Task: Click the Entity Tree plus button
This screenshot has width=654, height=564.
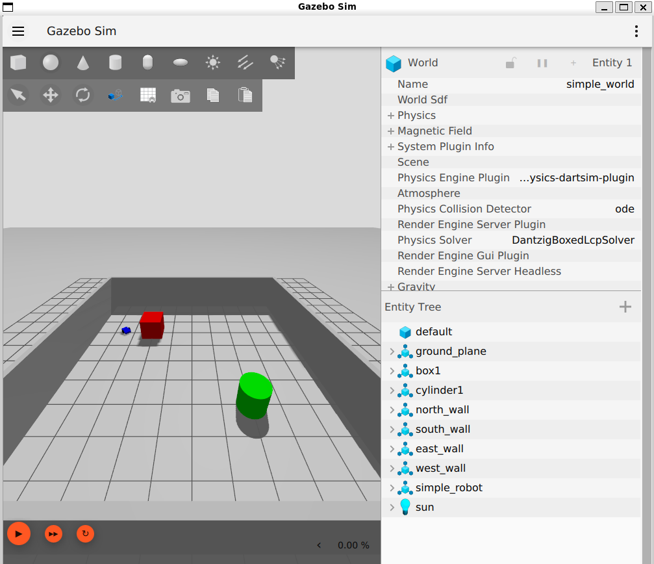Action: pyautogui.click(x=625, y=307)
